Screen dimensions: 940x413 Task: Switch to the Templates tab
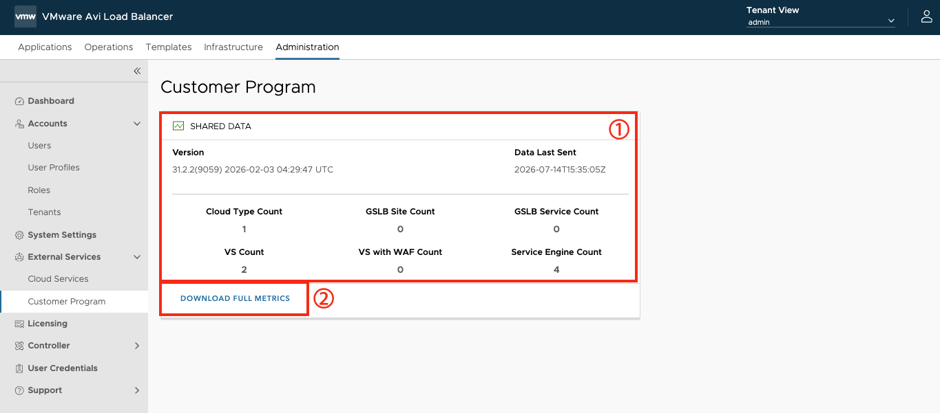click(x=169, y=47)
